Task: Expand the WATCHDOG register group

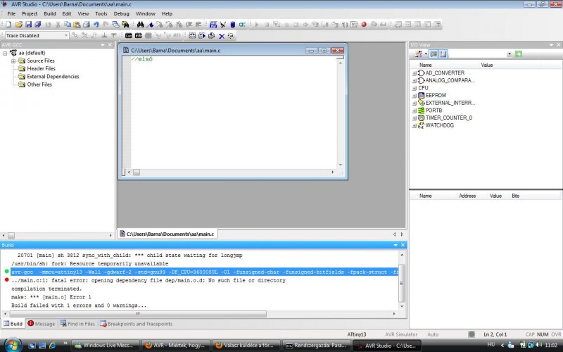Action: [x=414, y=126]
